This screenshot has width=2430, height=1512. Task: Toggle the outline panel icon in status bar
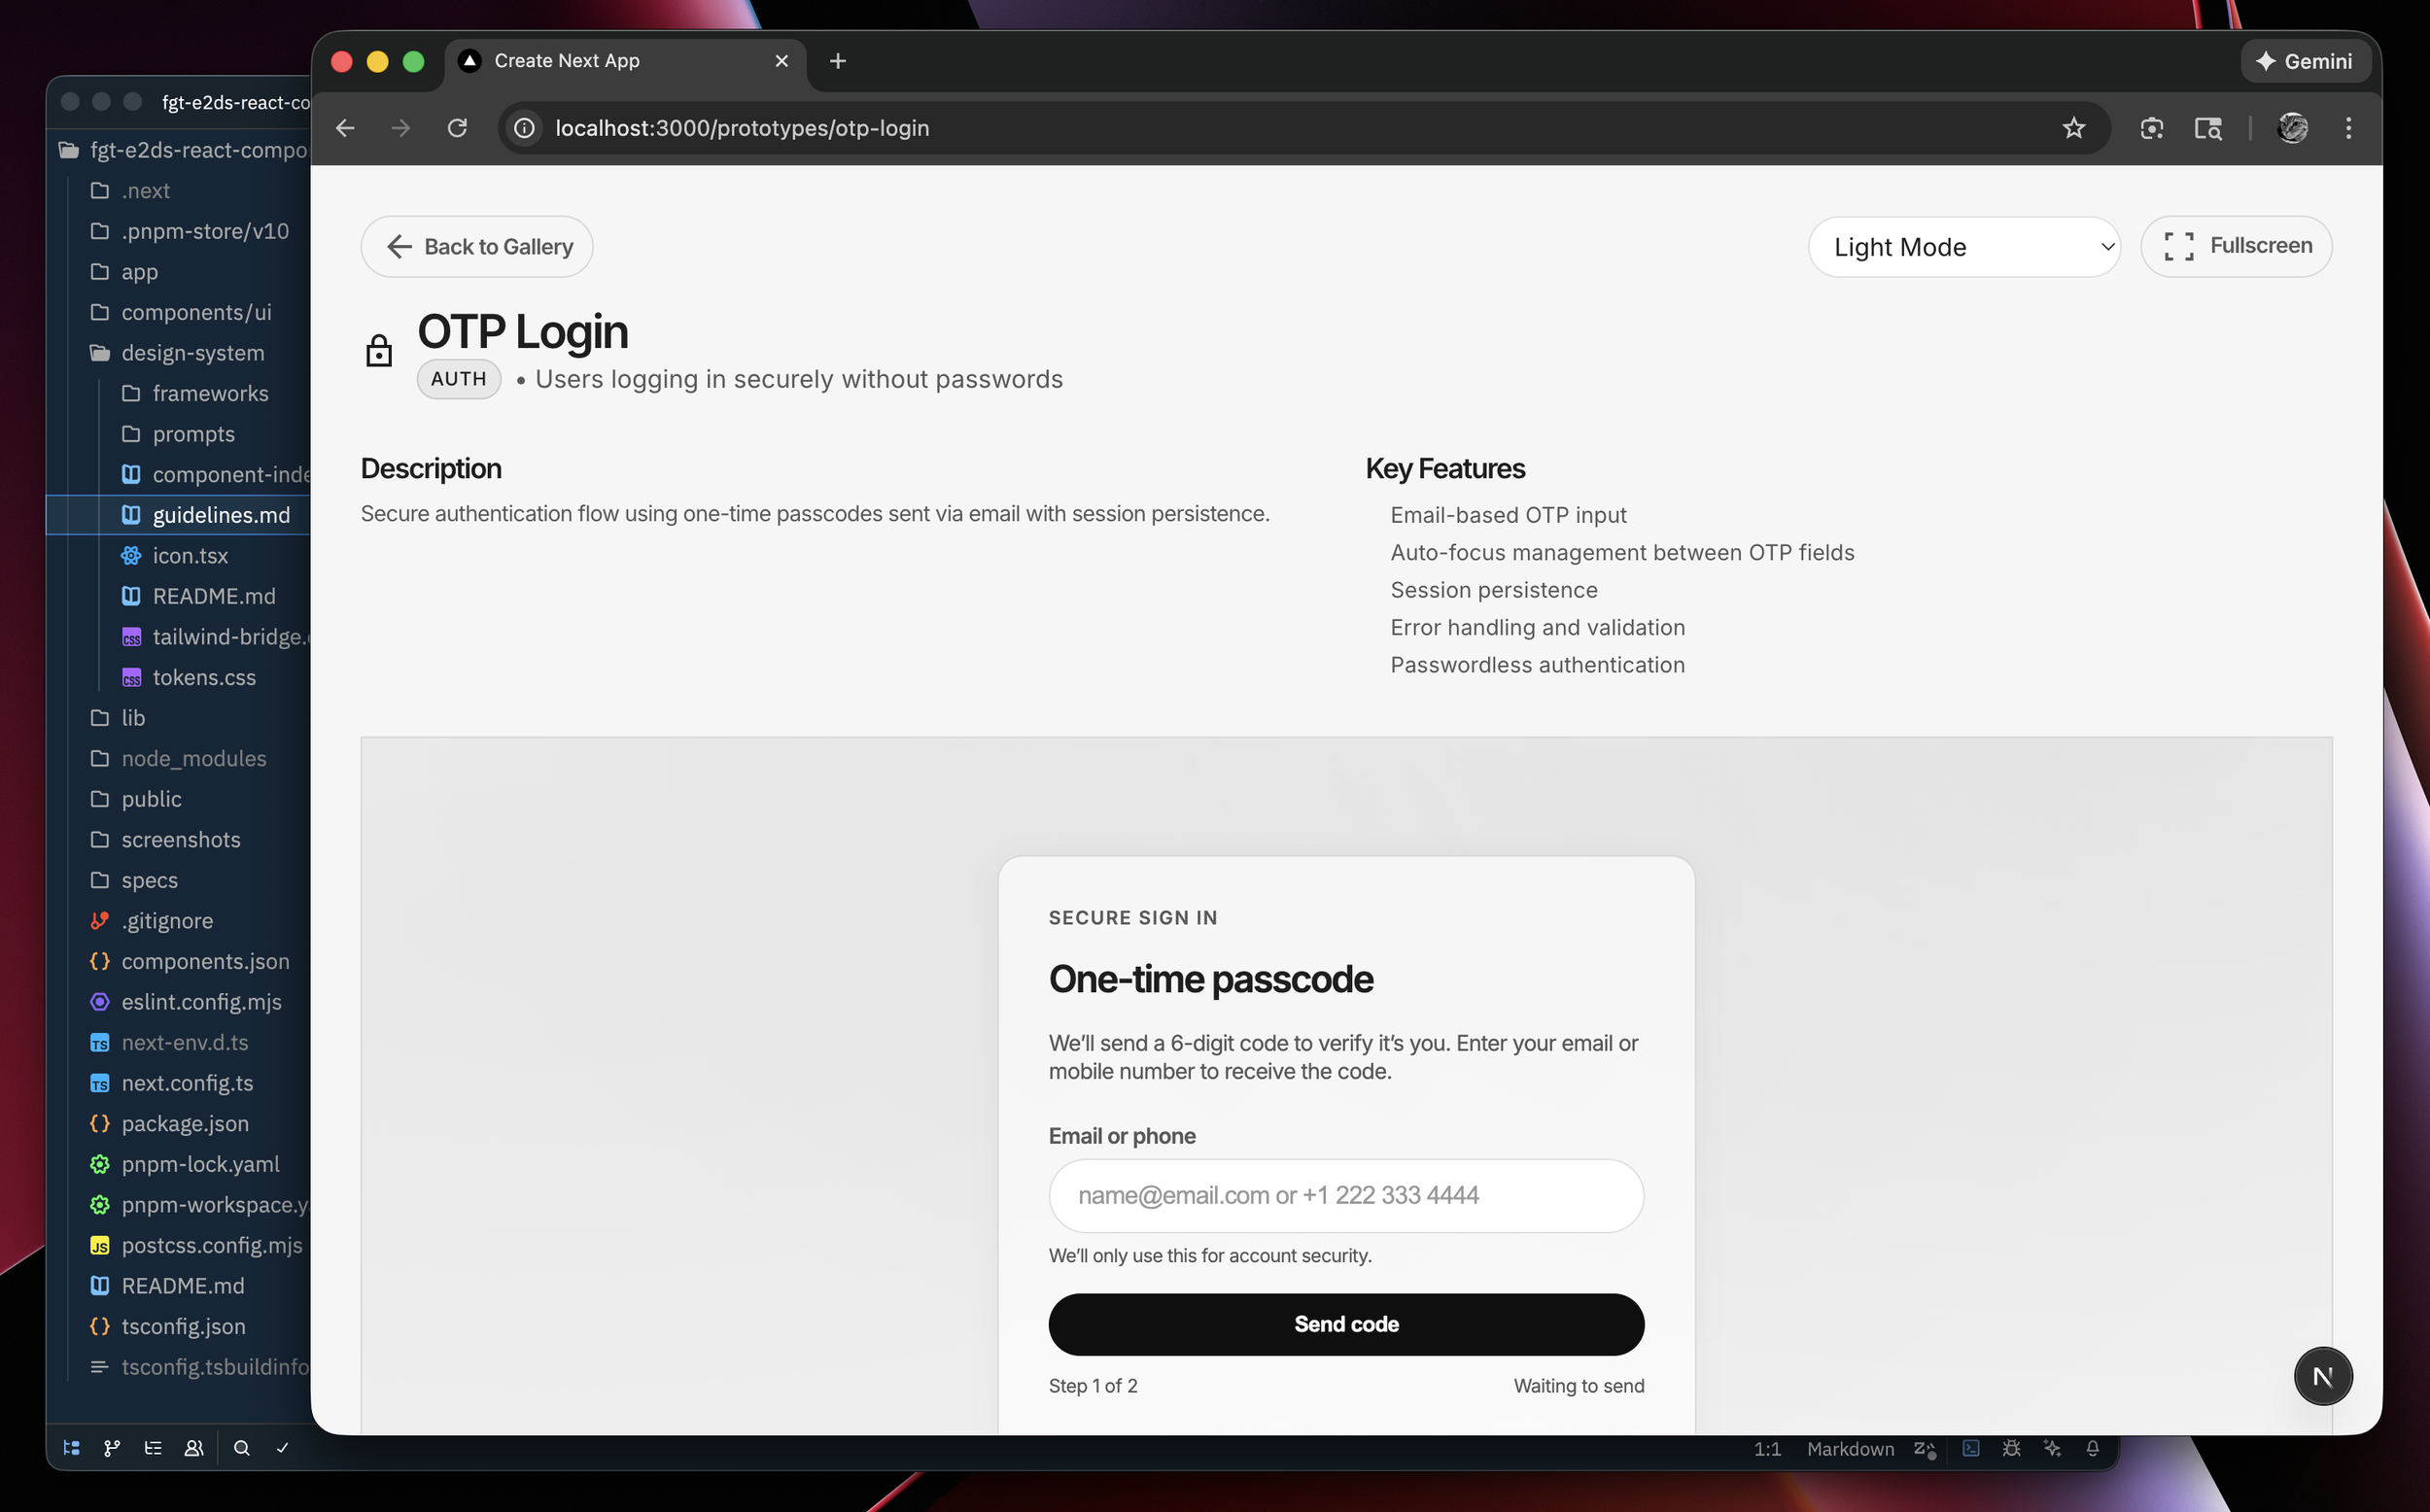tap(153, 1448)
